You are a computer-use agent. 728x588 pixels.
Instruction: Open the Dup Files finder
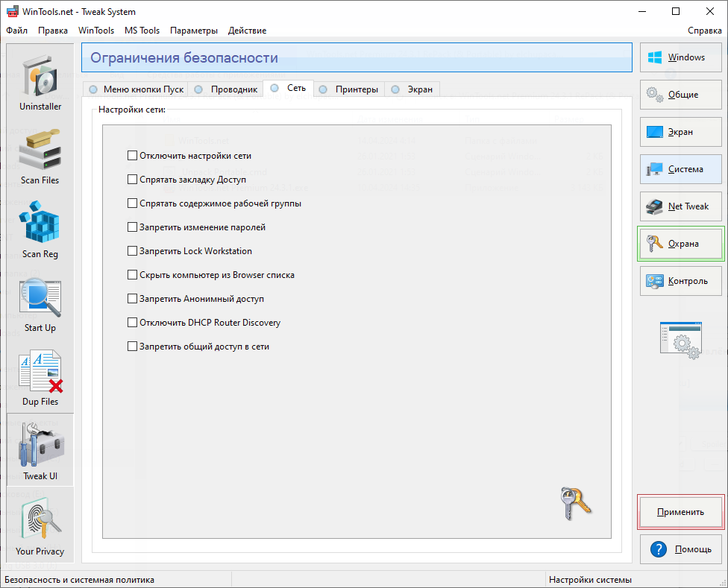pos(40,376)
